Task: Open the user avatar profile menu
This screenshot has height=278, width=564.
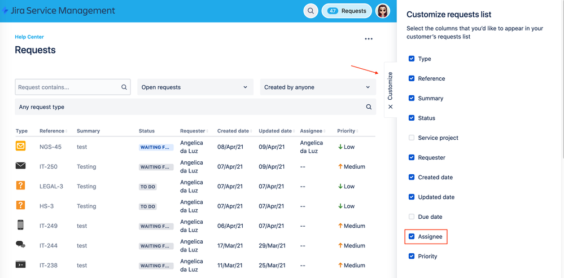Action: click(382, 11)
